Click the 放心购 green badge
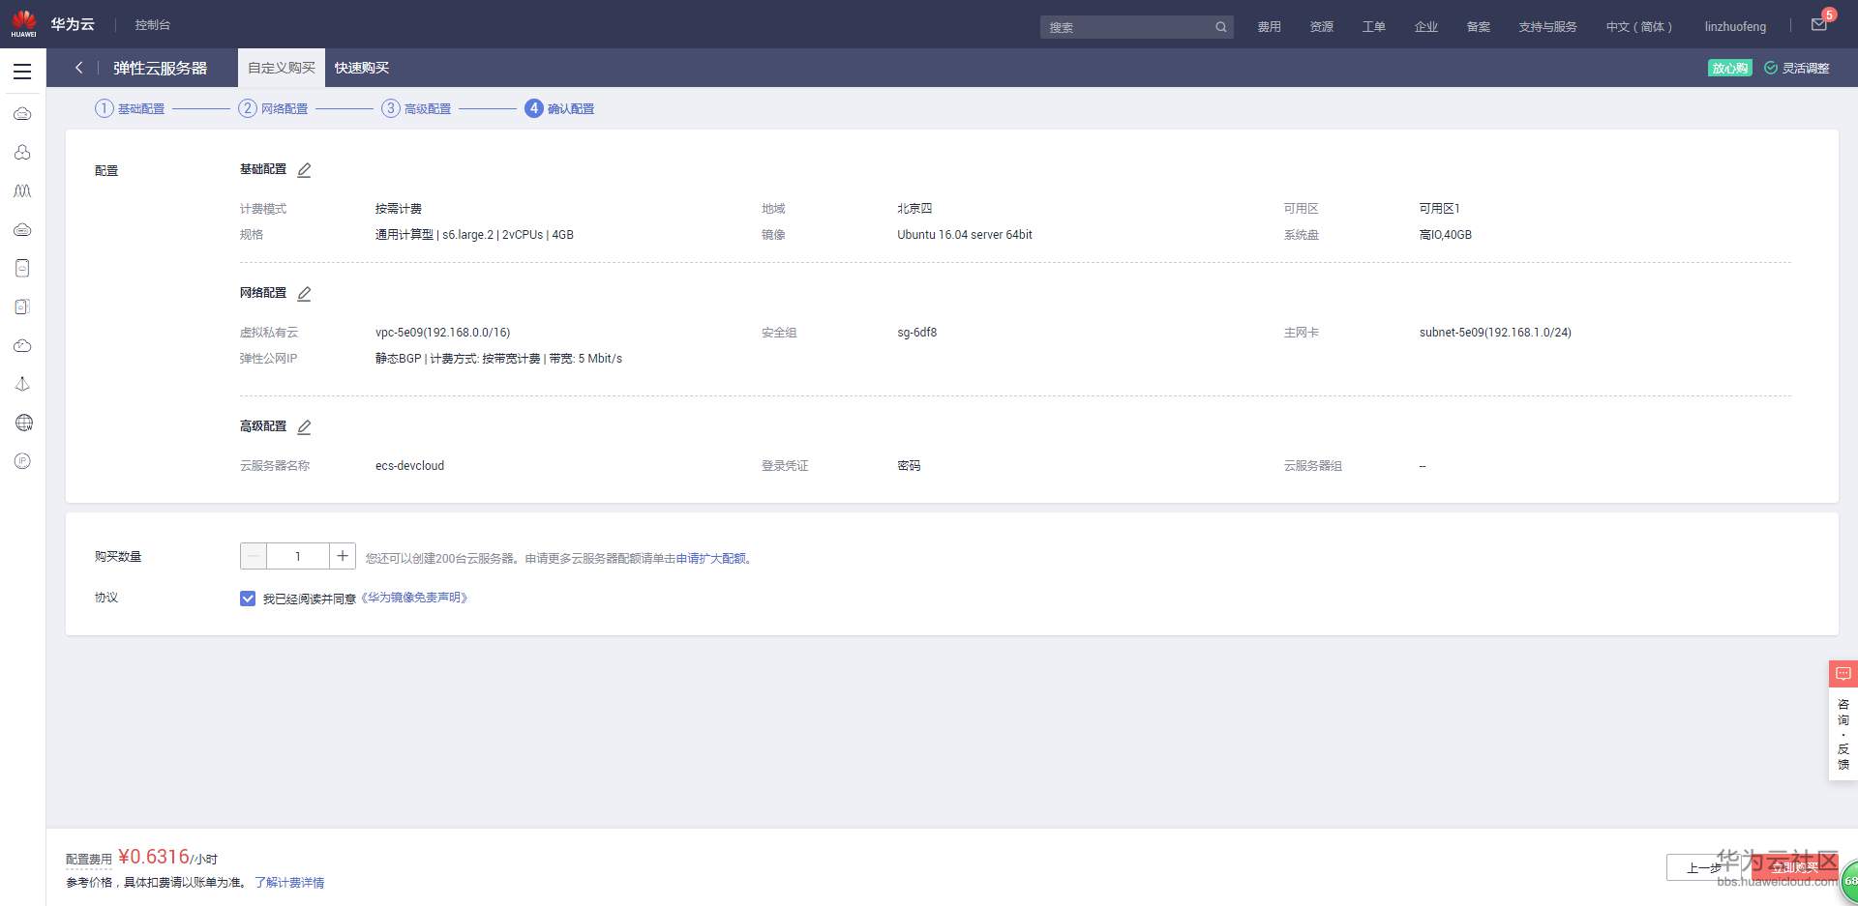This screenshot has width=1858, height=906. [1730, 68]
